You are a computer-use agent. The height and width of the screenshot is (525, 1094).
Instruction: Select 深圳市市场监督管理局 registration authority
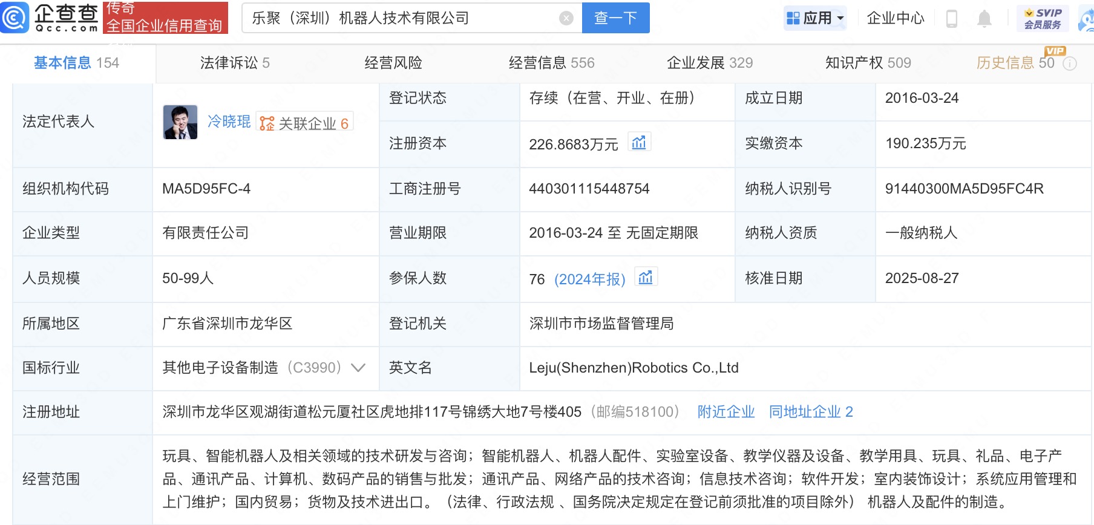pos(601,324)
